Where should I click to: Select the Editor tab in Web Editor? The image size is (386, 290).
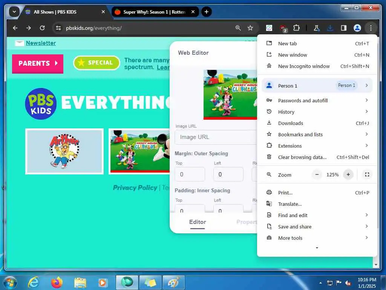pyautogui.click(x=198, y=222)
